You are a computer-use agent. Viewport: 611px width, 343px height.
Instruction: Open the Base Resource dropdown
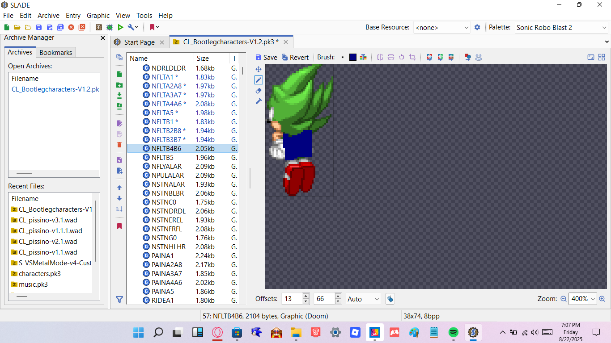[x=441, y=28]
